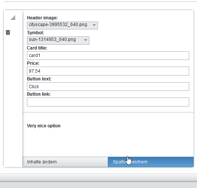Viewport: 197px width, 188px height.
Task: Click the Price label
Action: click(x=33, y=63)
